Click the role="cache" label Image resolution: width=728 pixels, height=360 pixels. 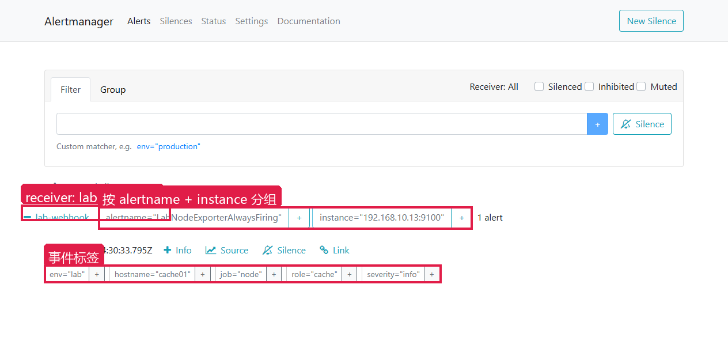pos(314,274)
